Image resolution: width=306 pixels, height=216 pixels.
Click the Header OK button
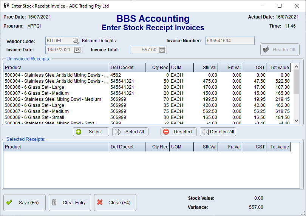(280, 50)
